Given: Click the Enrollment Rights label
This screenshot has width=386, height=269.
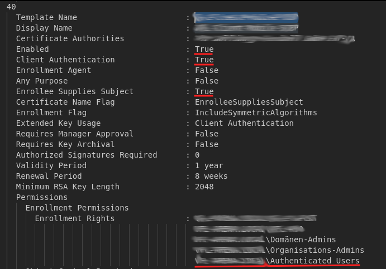Looking at the screenshot, I should [74, 219].
